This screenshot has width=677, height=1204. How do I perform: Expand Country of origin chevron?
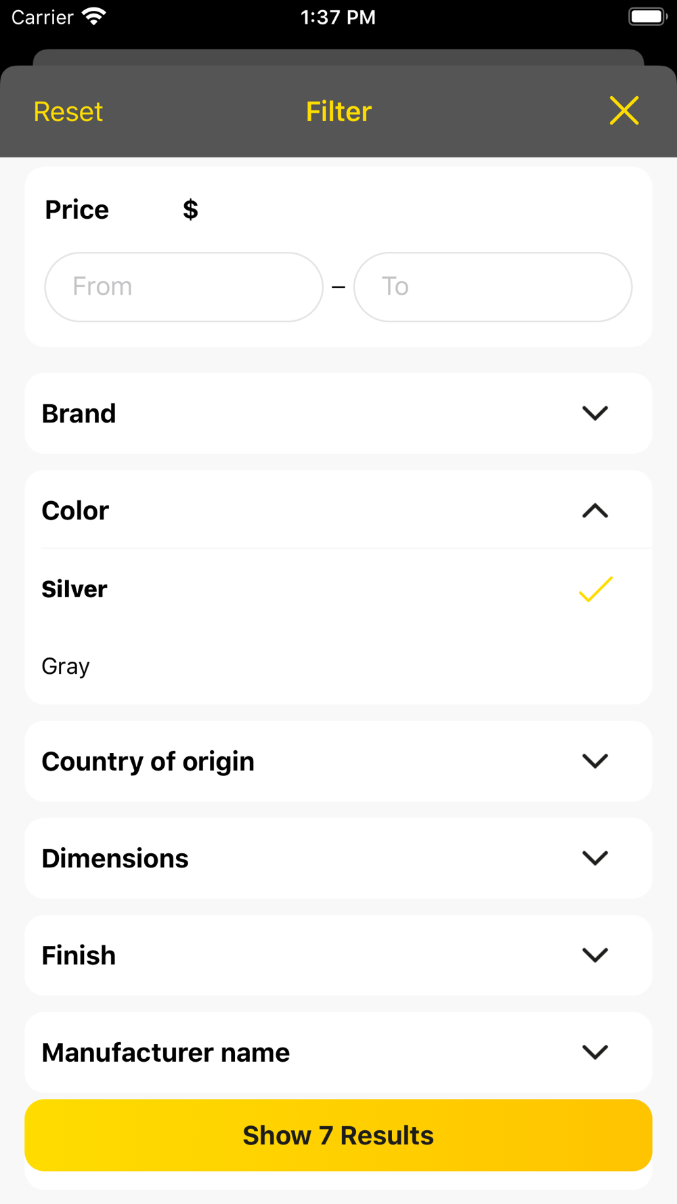tap(595, 761)
